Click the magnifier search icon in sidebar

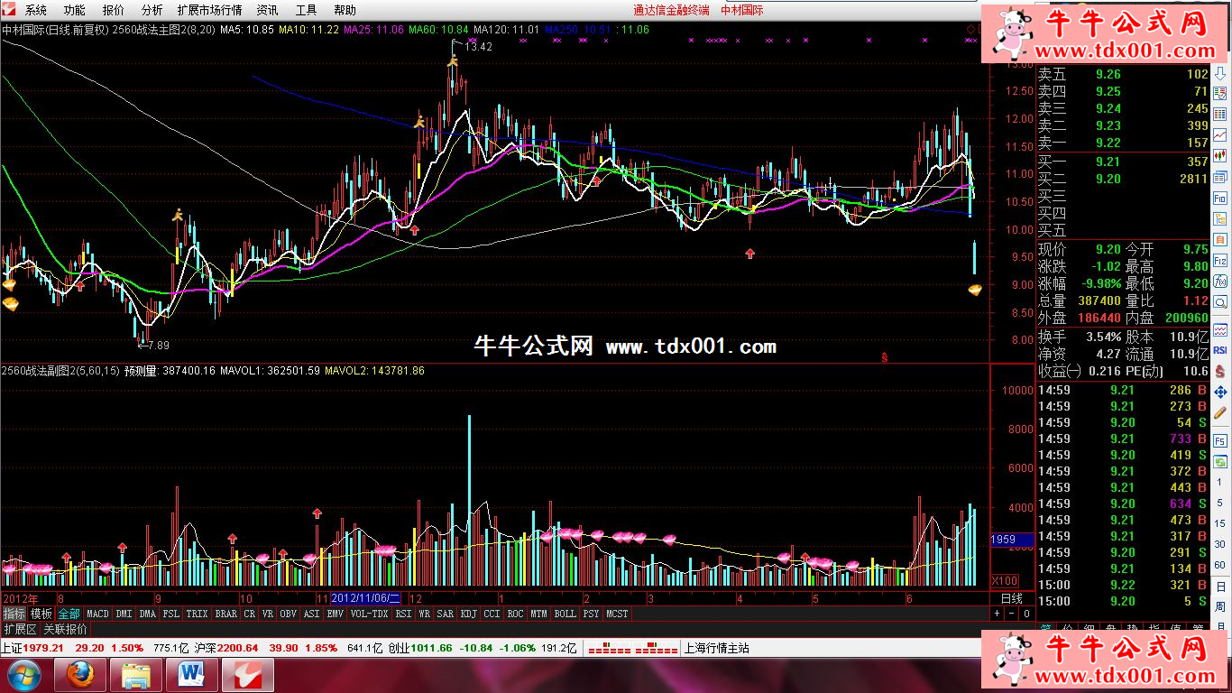pyautogui.click(x=1220, y=303)
